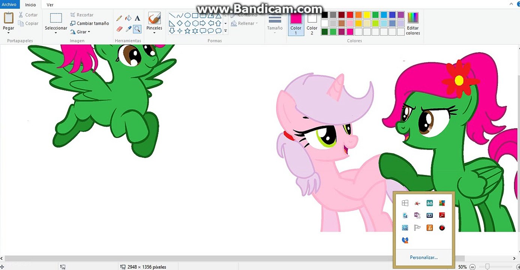Pick the yellow color swatch
The width and height of the screenshot is (520, 270).
click(x=367, y=15)
